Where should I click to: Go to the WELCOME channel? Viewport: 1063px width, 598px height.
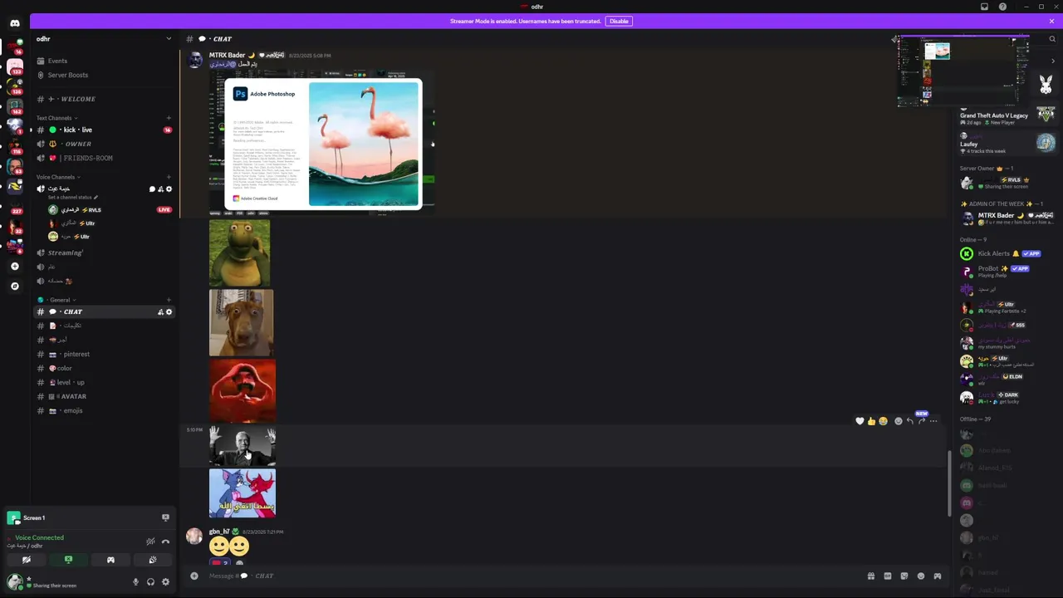coord(104,99)
